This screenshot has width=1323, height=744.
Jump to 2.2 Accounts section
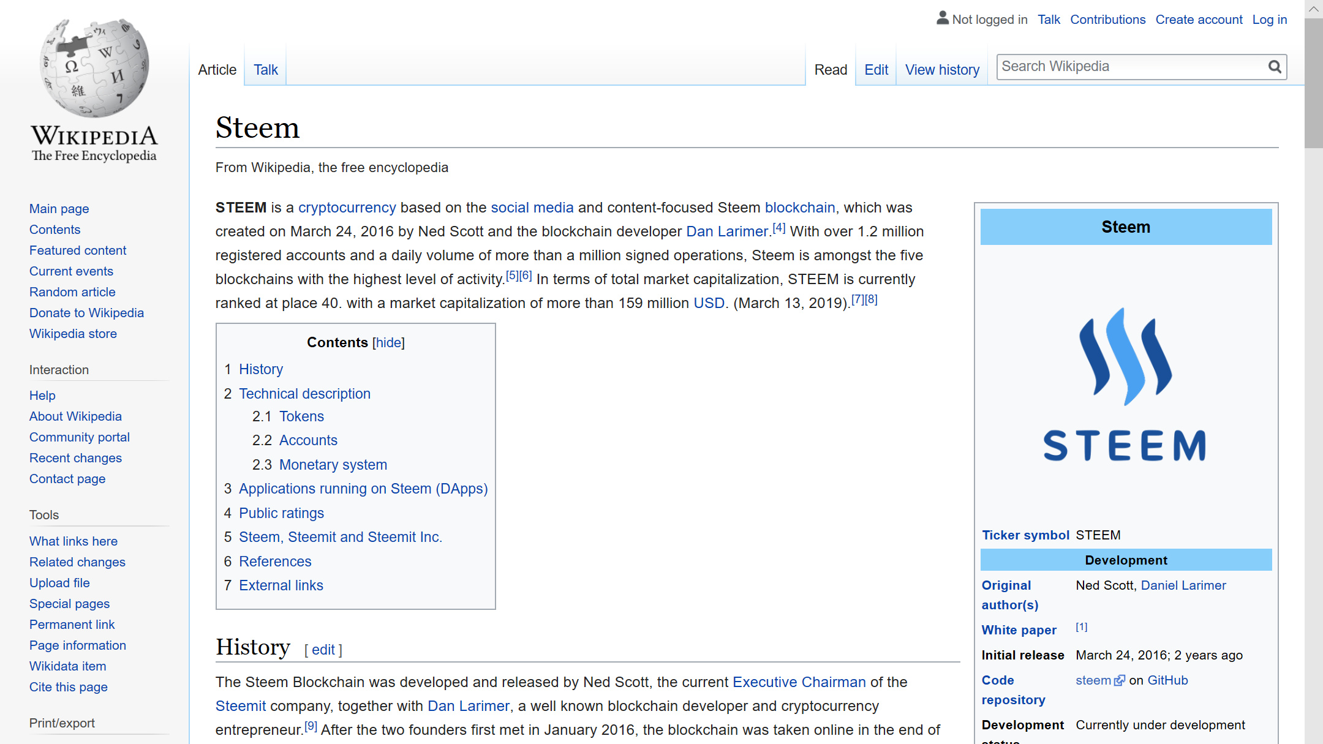click(x=308, y=440)
